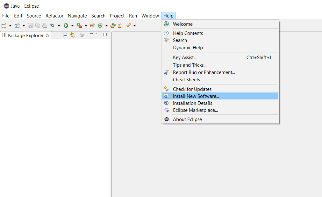Click the Save disk icon

pos(30,25)
